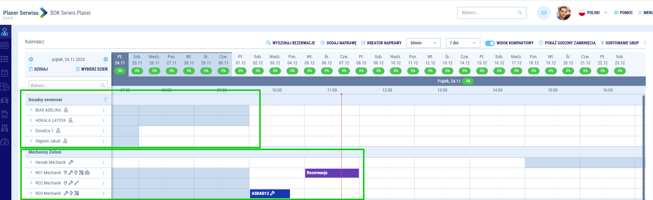Expand the HOKALA LATOYA row
The height and width of the screenshot is (200, 653).
click(31, 120)
